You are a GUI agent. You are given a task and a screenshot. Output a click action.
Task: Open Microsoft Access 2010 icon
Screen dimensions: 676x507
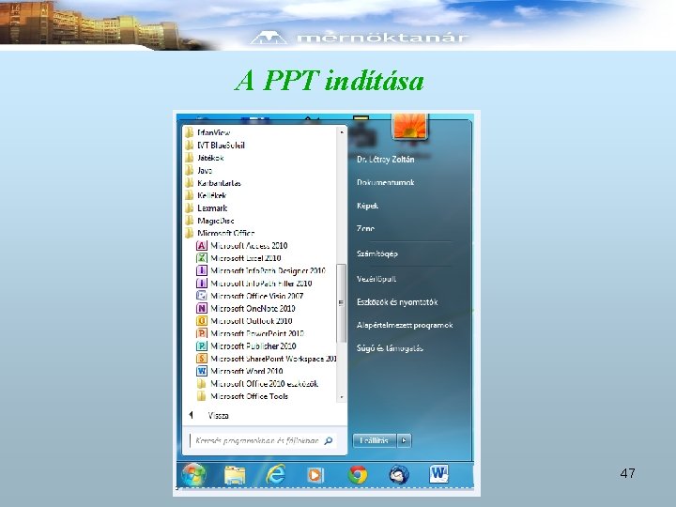coord(201,245)
